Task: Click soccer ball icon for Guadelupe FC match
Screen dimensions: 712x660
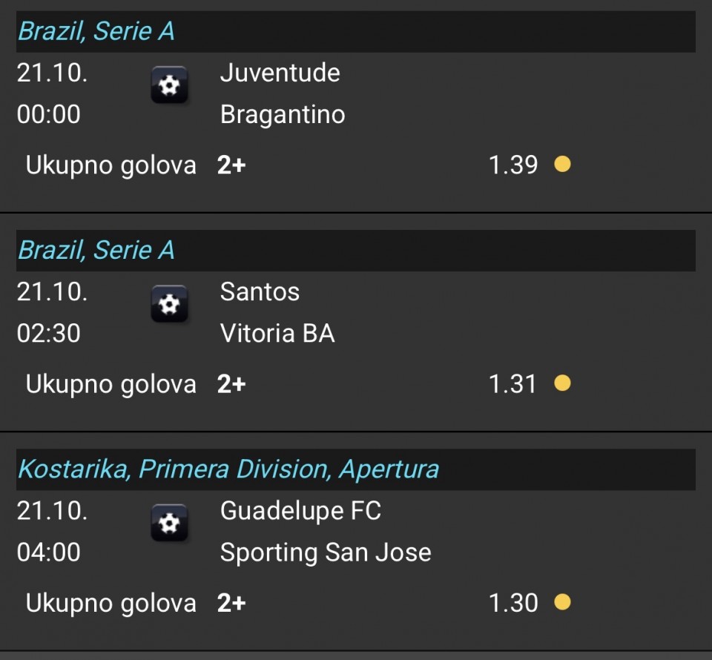Action: tap(170, 523)
